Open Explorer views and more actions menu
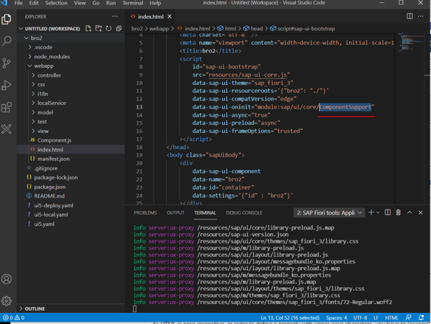This screenshot has width=431, height=324. tap(115, 16)
